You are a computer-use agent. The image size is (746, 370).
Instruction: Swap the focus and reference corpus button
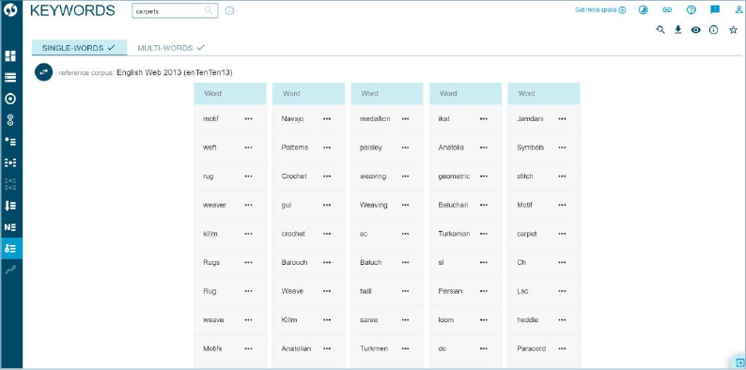(44, 72)
